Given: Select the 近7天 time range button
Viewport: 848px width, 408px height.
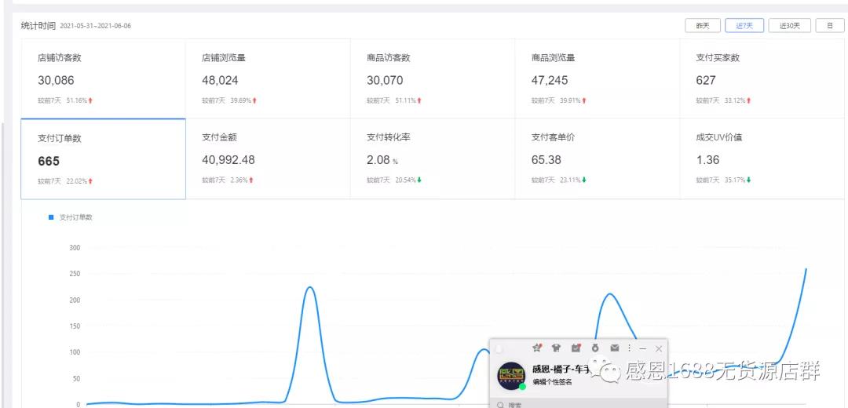Looking at the screenshot, I should click(744, 25).
